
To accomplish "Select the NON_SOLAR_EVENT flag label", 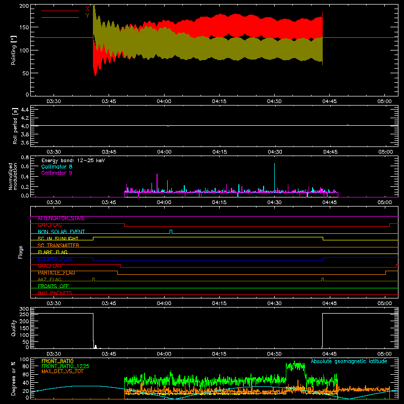I will pos(61,232).
